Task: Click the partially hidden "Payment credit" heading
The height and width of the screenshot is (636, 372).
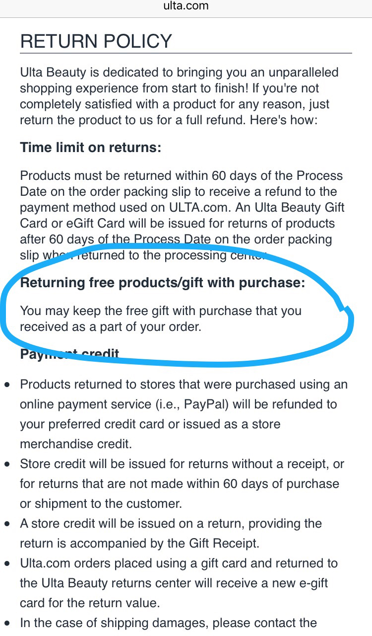Action: point(69,354)
